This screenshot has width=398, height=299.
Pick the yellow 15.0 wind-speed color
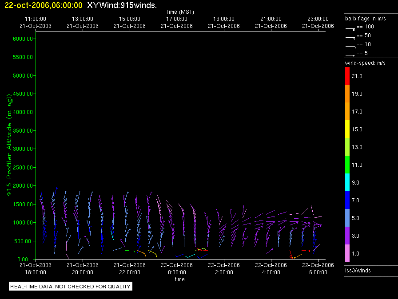(347, 130)
